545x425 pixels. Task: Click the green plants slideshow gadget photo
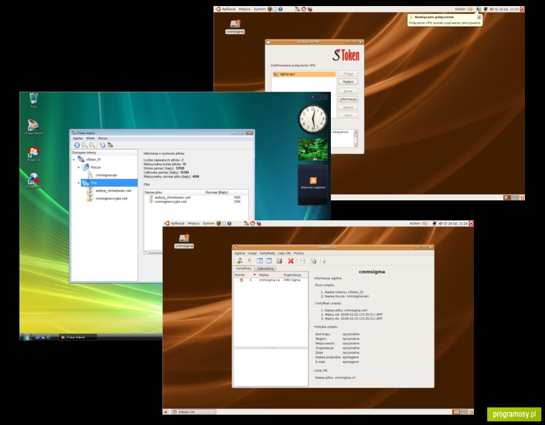tap(313, 149)
